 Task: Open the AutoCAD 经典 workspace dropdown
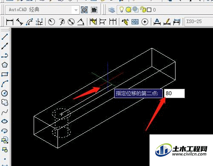42,10
